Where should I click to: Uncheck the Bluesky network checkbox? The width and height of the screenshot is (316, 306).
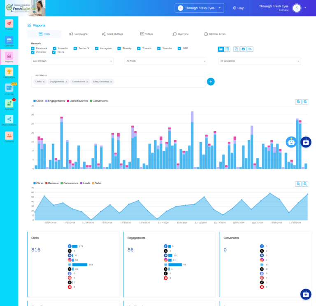tap(119, 49)
